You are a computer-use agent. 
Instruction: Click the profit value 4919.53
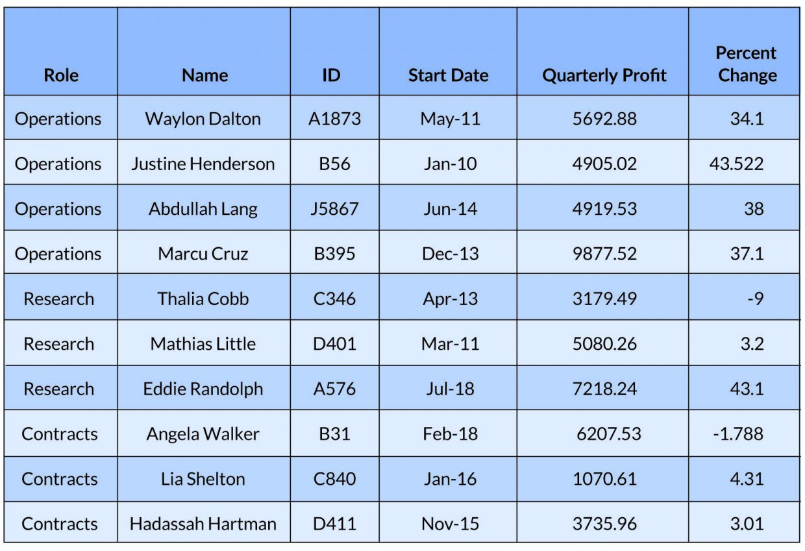[x=602, y=208]
